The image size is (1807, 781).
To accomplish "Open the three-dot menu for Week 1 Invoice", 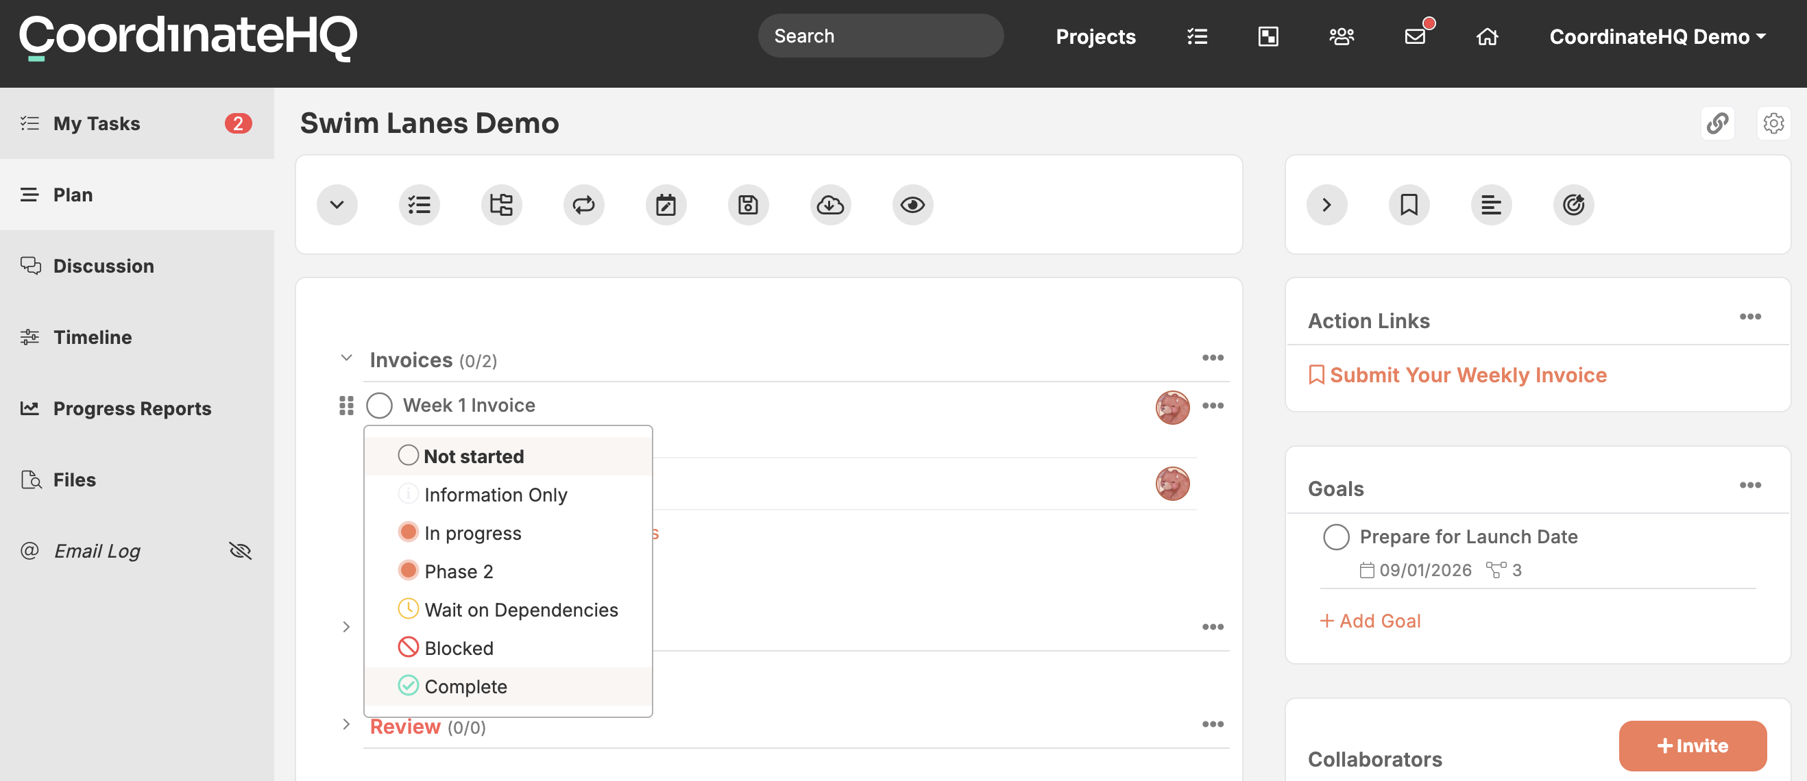I will (1213, 406).
